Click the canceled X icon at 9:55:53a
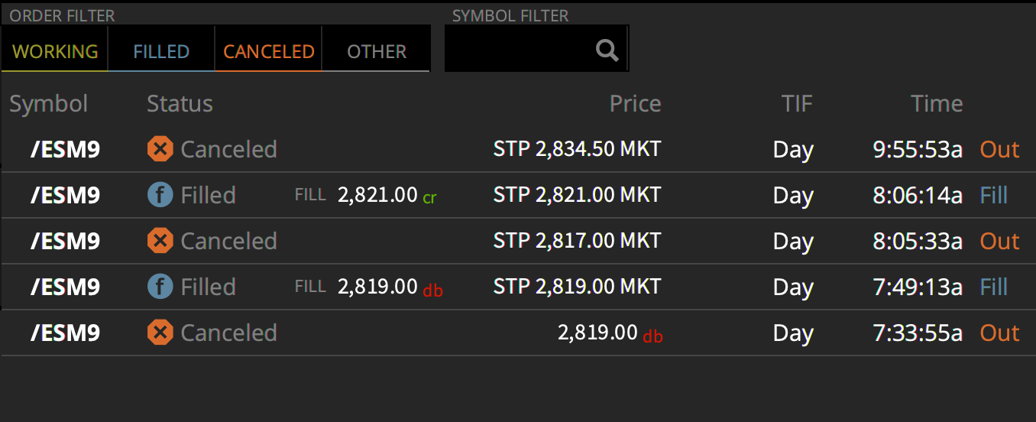Image resolution: width=1036 pixels, height=422 pixels. [x=160, y=149]
